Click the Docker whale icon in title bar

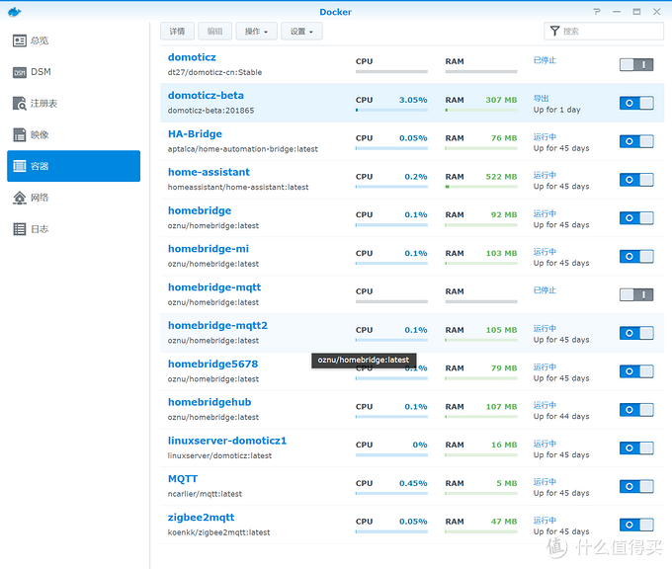click(x=15, y=12)
